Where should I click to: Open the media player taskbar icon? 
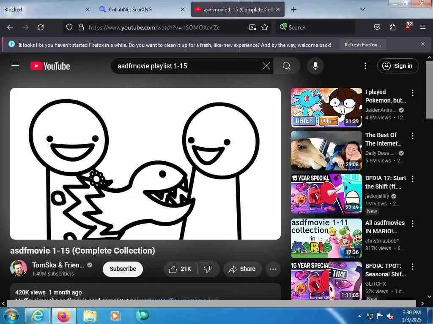115,316
